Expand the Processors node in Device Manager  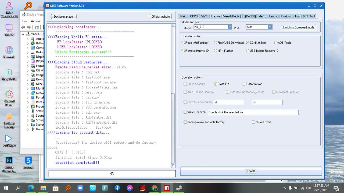(x=28, y=107)
